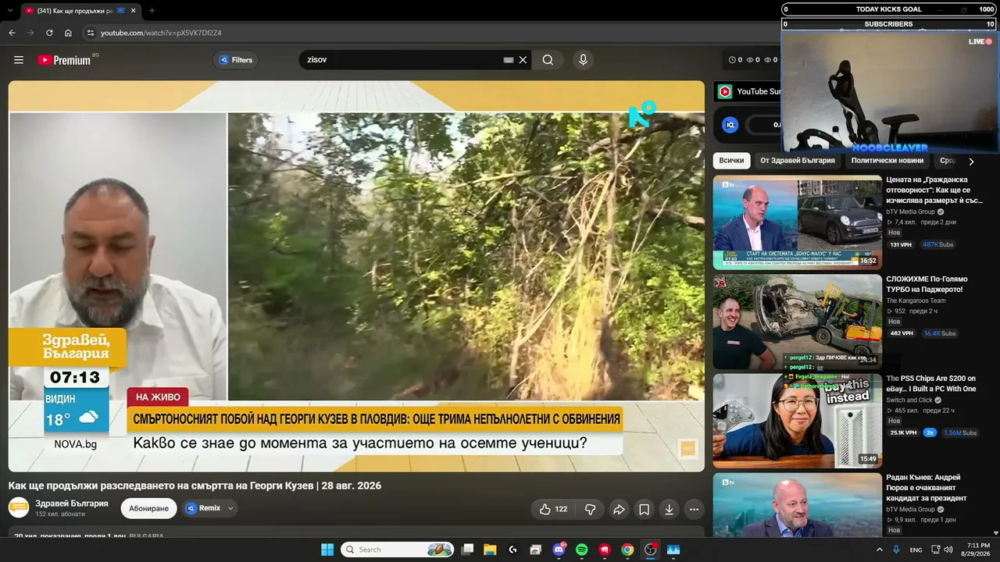Open the volume control in system tray

[x=948, y=550]
